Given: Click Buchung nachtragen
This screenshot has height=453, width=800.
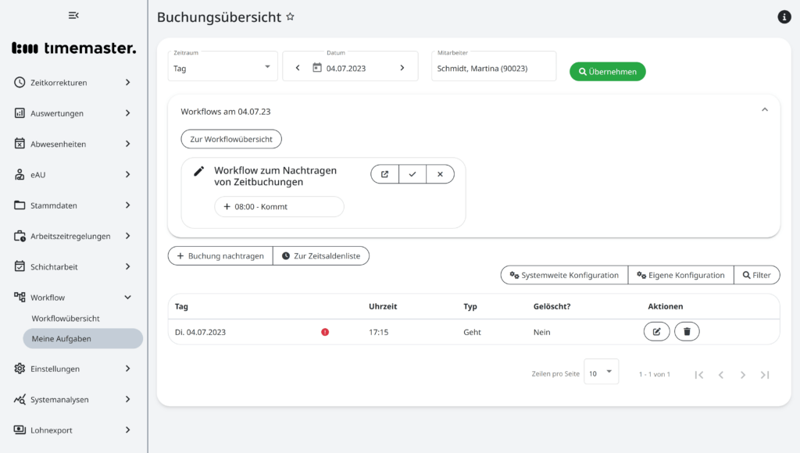Looking at the screenshot, I should coord(220,255).
